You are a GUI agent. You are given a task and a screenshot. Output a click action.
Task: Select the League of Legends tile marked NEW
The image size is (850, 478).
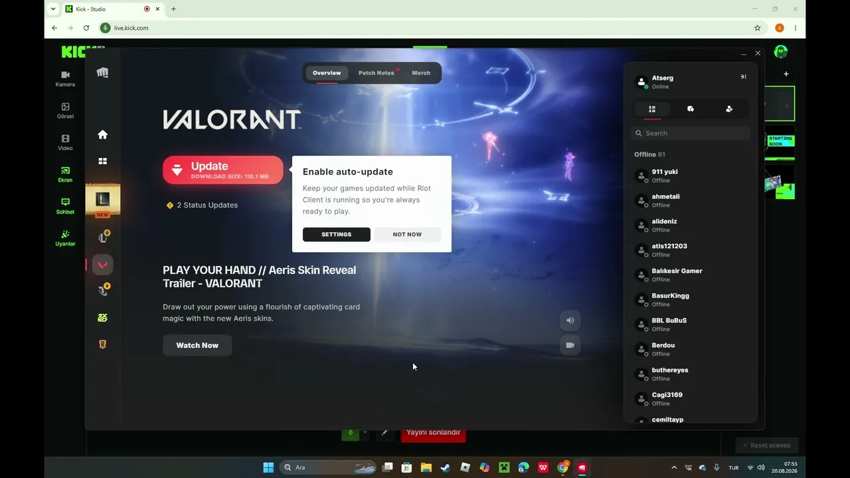pyautogui.click(x=102, y=200)
